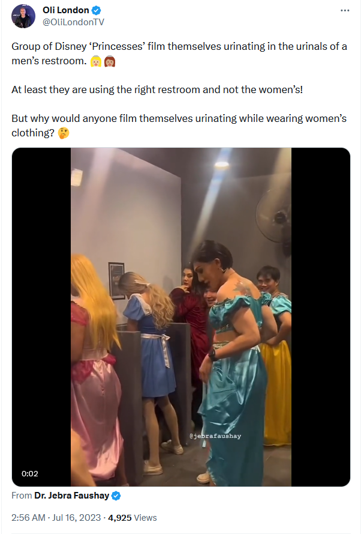Click the 'From' source label below the video
Screen dimensions: 361x534
[22, 496]
